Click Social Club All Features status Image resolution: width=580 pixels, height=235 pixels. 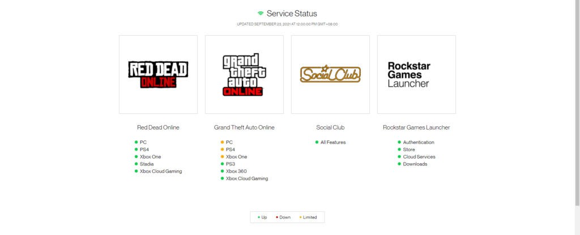click(332, 142)
